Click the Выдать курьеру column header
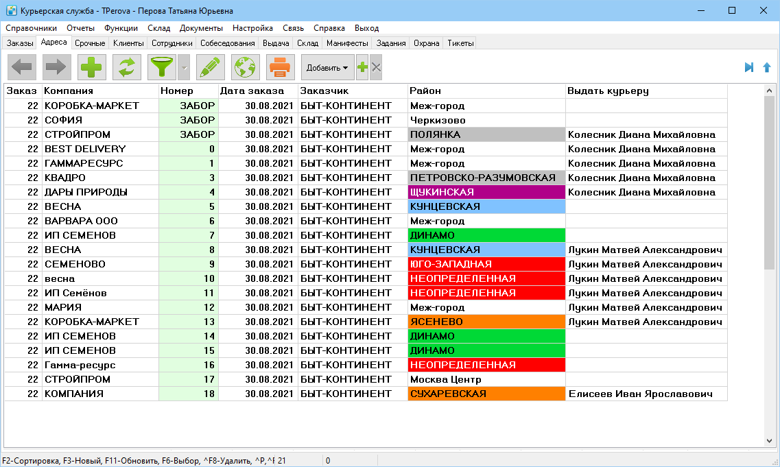This screenshot has width=780, height=467. click(x=646, y=91)
